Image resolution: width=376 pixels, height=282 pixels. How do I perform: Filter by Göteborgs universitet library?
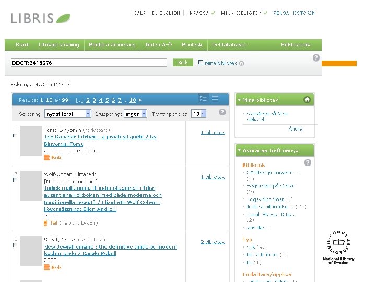pyautogui.click(x=272, y=175)
